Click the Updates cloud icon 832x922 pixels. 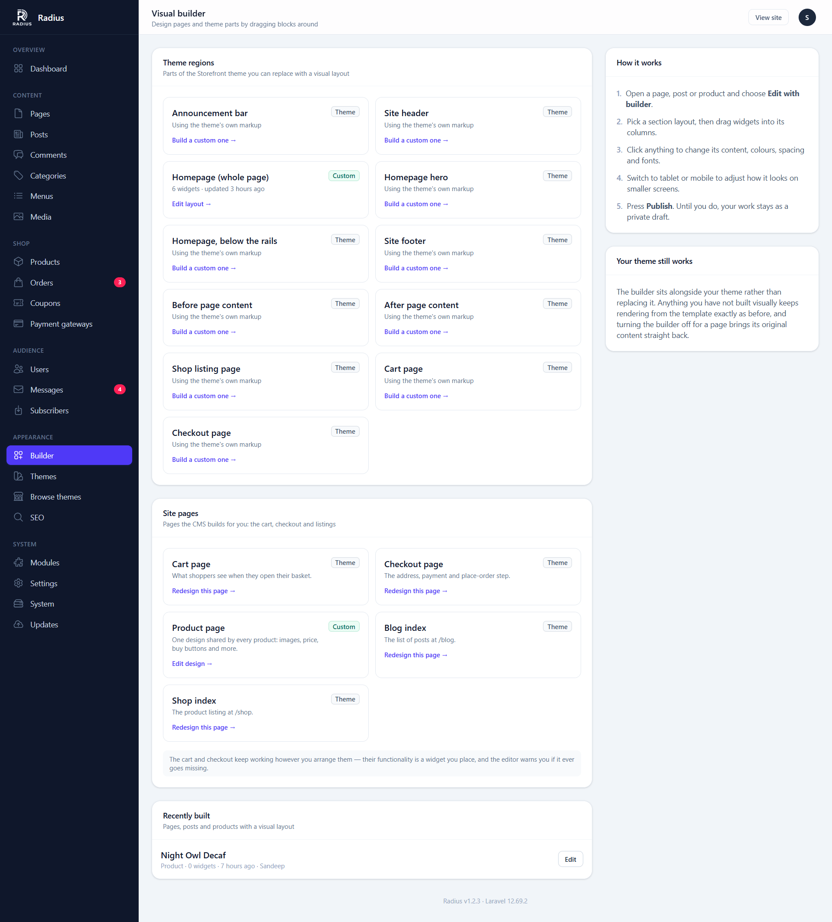click(18, 624)
